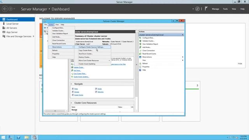Open Cluster Events link in Navigate section
This screenshot has width=249, height=140.
(x=79, y=95)
